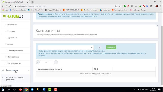The image size is (163, 92).
Task: Go to previous page of contractors
Action: pyautogui.click(x=38, y=62)
